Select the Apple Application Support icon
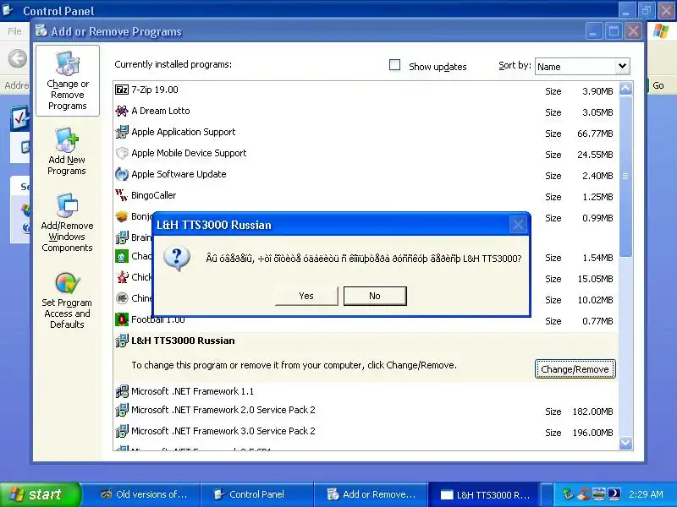The width and height of the screenshot is (677, 507). click(x=122, y=132)
